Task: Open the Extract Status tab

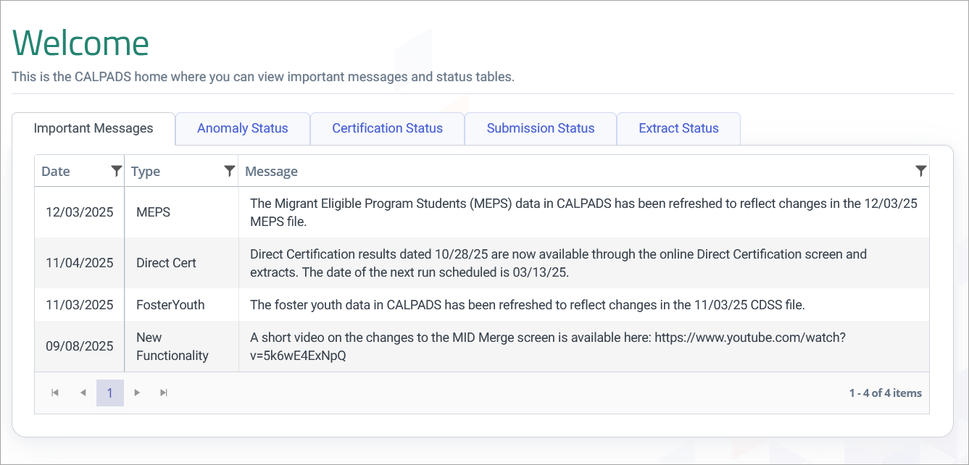Action: (678, 128)
